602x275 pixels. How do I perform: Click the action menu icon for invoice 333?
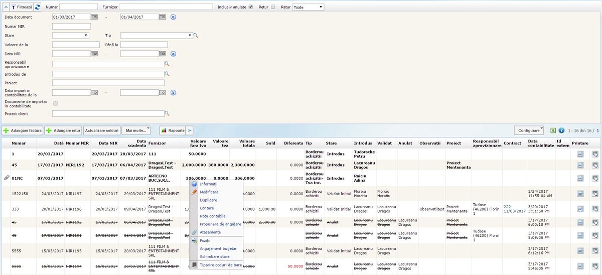click(x=594, y=208)
